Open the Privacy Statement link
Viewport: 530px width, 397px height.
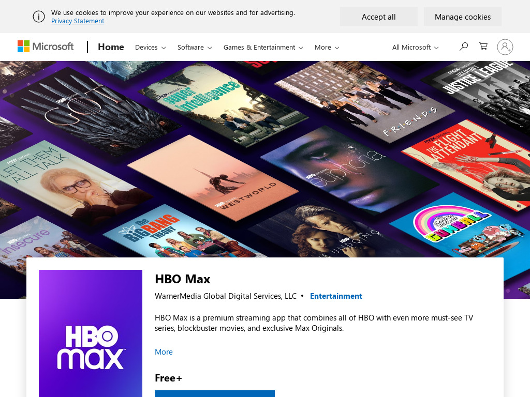pos(78,21)
